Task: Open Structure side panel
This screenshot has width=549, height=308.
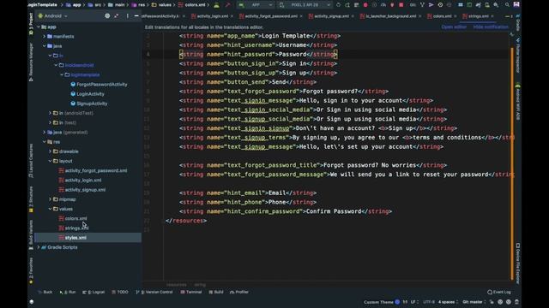Action: click(31, 199)
